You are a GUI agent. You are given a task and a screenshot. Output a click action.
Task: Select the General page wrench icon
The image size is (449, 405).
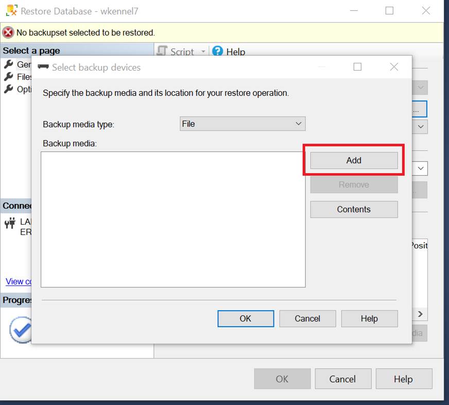[9, 64]
